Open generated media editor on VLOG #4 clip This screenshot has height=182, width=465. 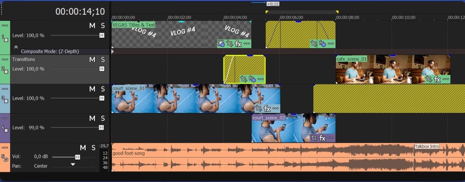221,44
